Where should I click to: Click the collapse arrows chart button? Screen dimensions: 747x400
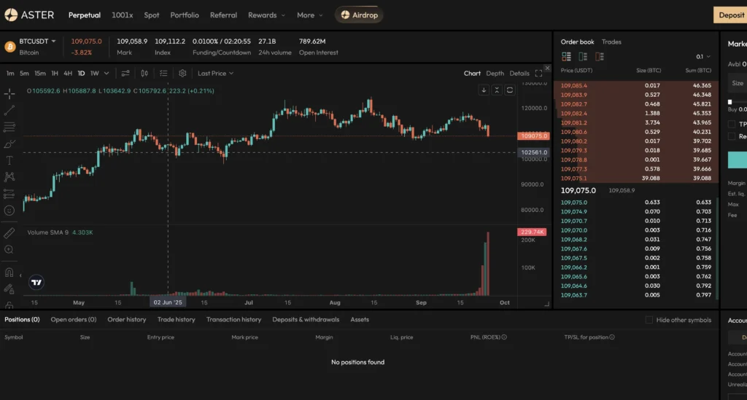(x=496, y=90)
